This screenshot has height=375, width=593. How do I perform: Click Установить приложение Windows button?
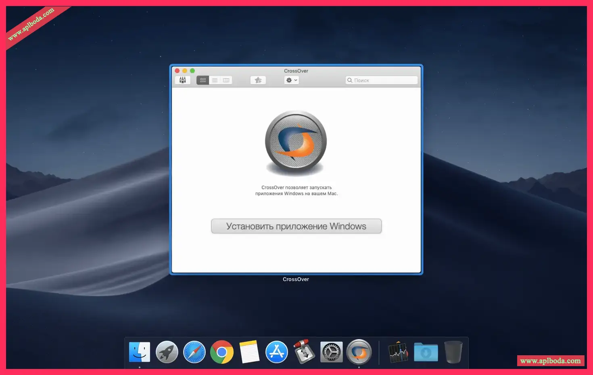[x=296, y=226]
